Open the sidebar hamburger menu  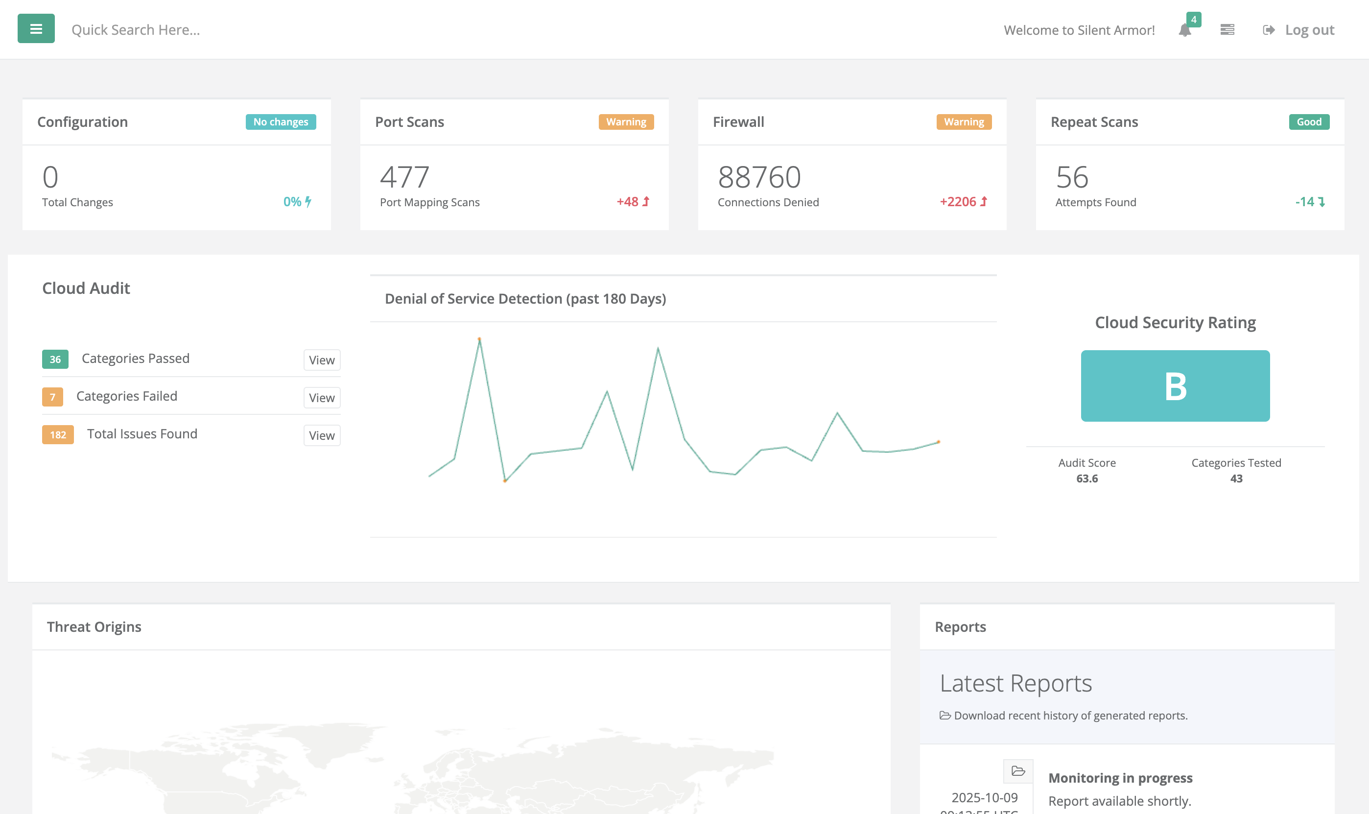[x=36, y=28]
